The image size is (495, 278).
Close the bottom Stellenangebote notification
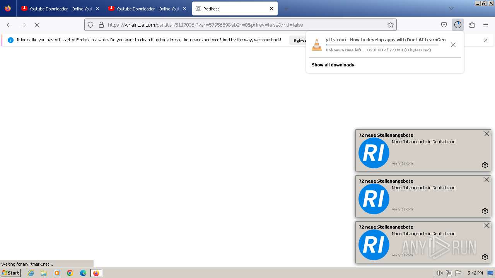pos(487,225)
